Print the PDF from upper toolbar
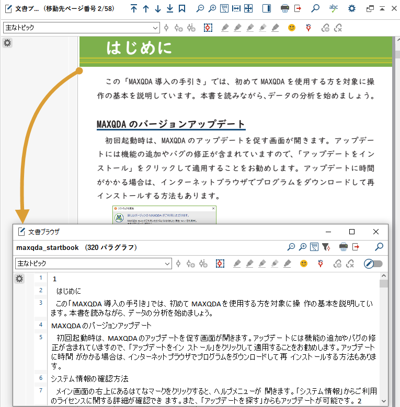Viewport: 400px width, 407px height. point(285,8)
